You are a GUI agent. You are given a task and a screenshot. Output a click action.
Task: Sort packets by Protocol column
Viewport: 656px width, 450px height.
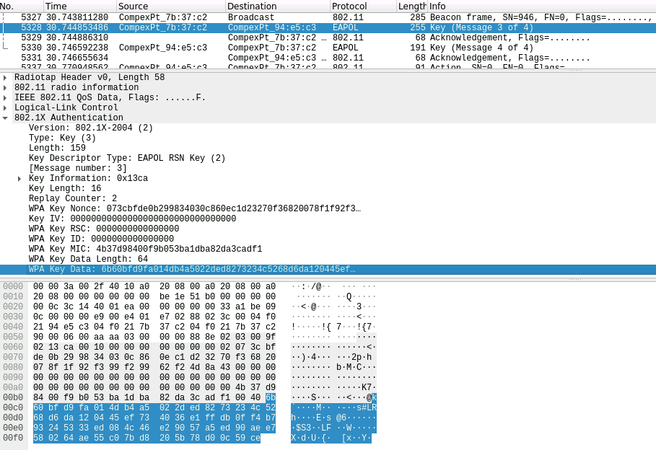(363, 6)
